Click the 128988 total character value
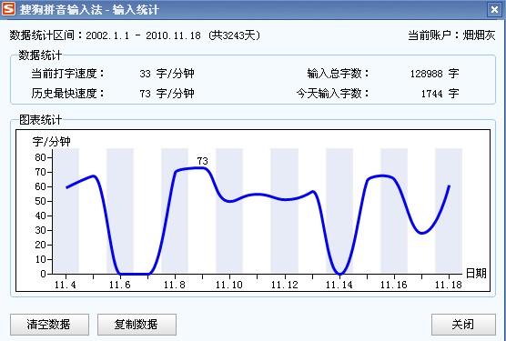Viewport: 506px width, 341px height. pyautogui.click(x=426, y=74)
